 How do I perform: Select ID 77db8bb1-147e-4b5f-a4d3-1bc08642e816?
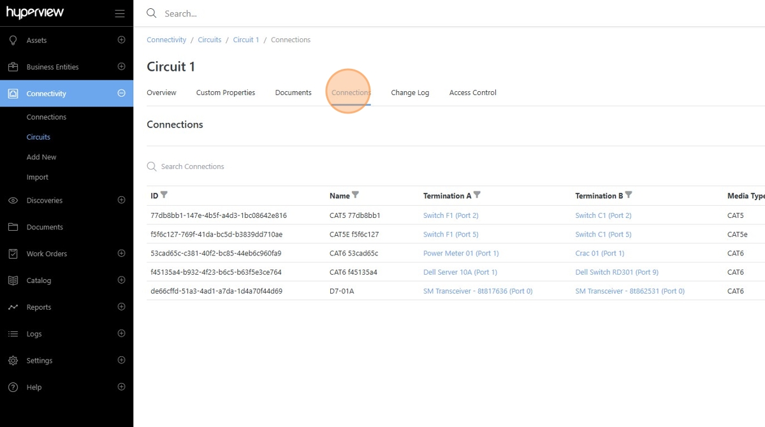pos(219,215)
